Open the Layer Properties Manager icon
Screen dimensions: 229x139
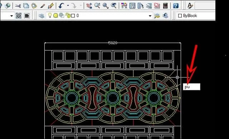pyautogui.click(x=42, y=16)
